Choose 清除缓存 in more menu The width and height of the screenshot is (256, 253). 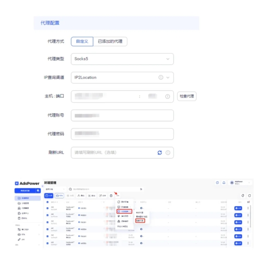click(124, 221)
